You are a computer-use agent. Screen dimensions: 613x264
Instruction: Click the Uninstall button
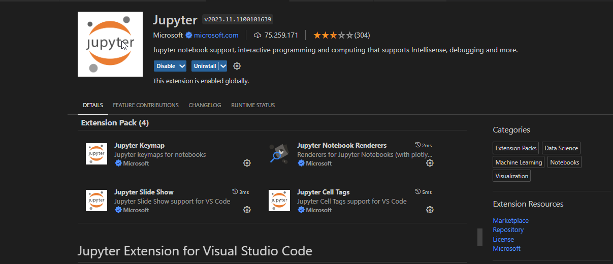click(x=205, y=66)
